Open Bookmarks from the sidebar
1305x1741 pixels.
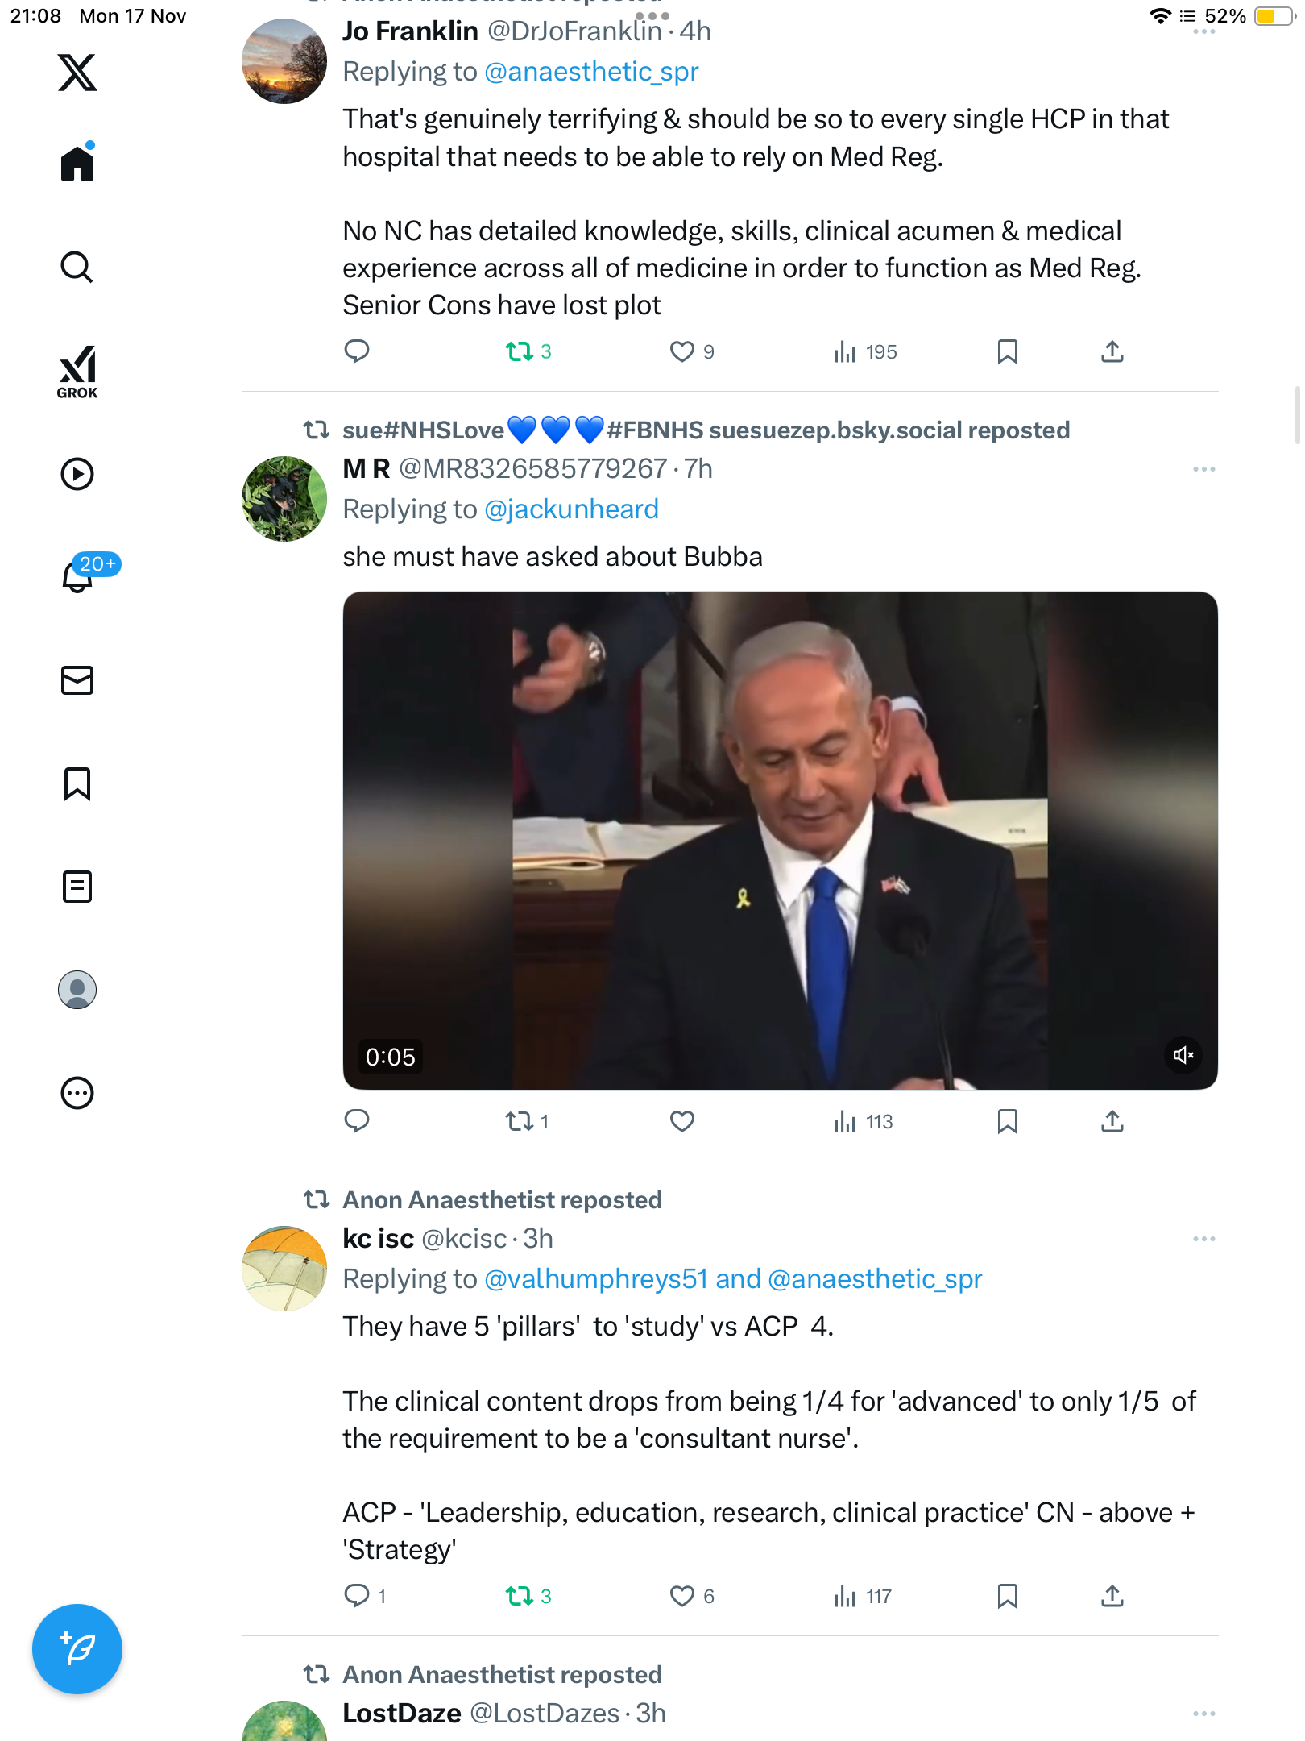77,783
